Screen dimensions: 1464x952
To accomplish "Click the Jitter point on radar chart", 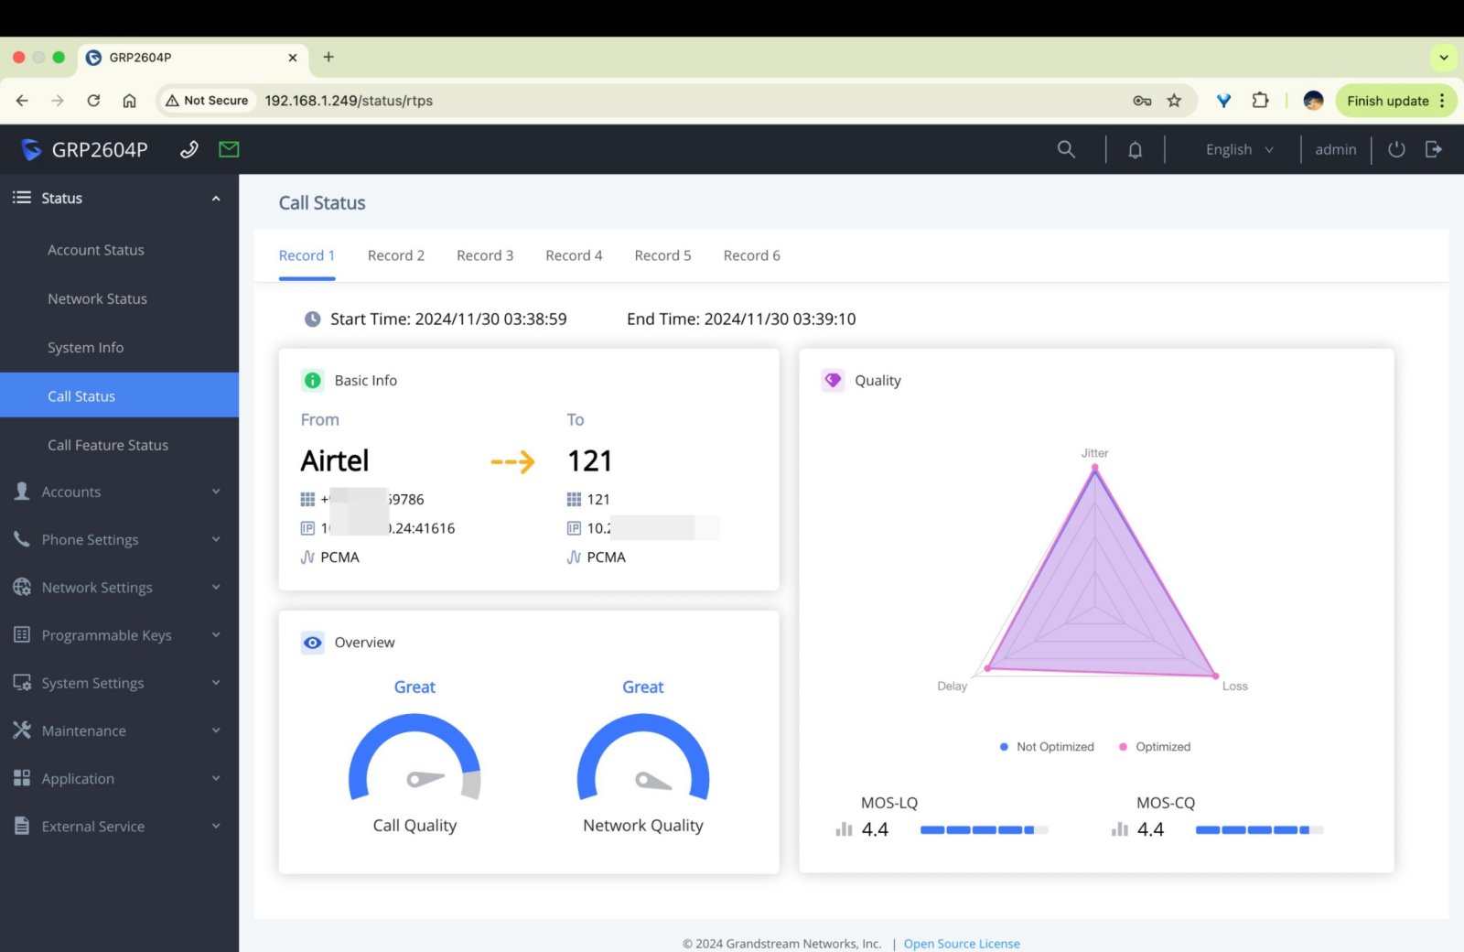I will [x=1094, y=468].
